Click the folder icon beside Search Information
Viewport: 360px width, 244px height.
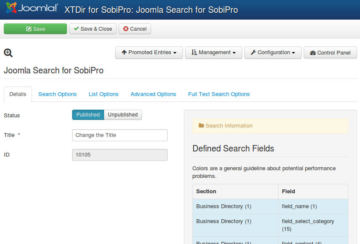tap(201, 125)
